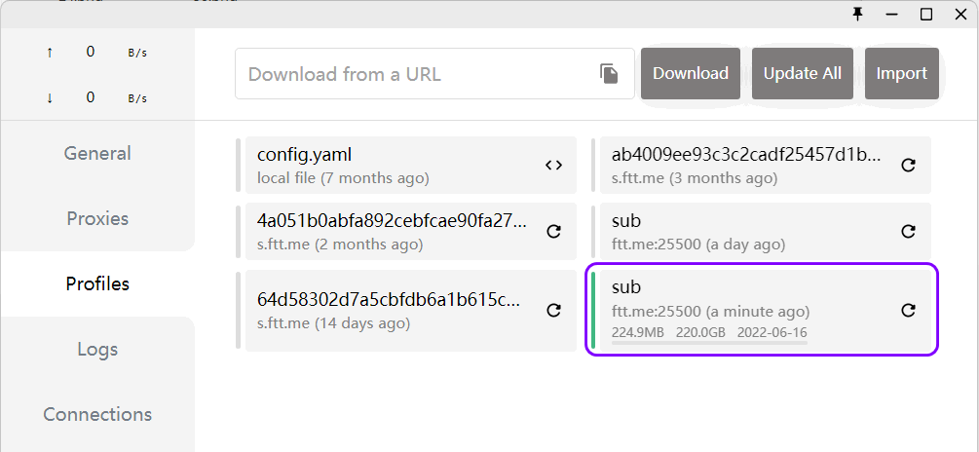Viewport: 979px width, 452px height.
Task: Open the Proxies tab
Action: tap(97, 218)
